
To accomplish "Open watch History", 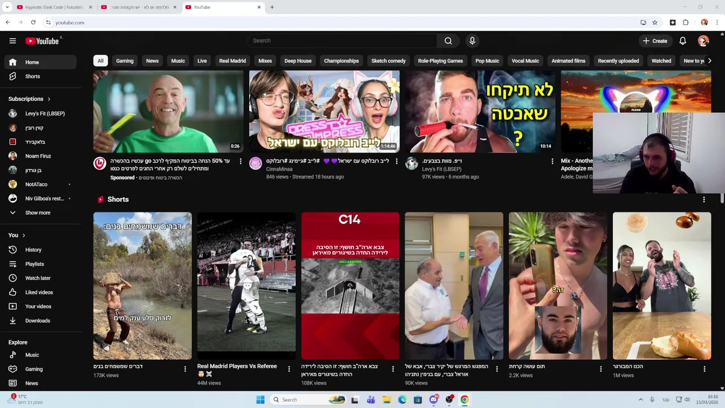I will coord(40,250).
